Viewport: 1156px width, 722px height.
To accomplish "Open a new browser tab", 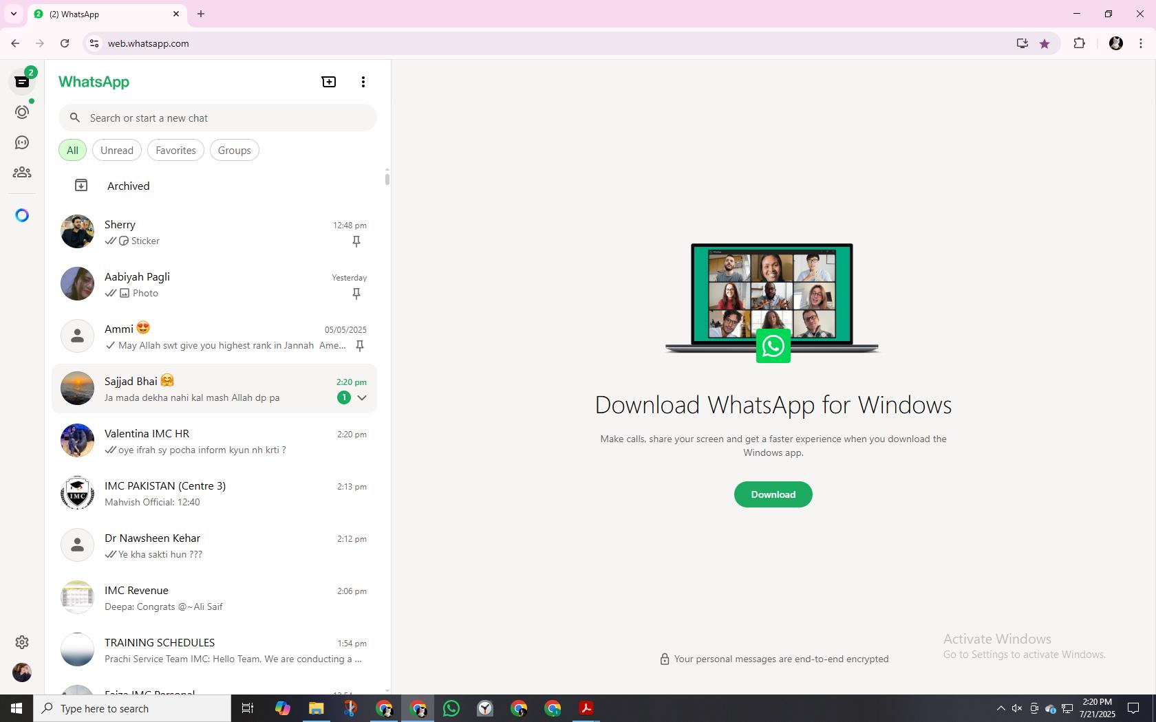I will click(201, 14).
